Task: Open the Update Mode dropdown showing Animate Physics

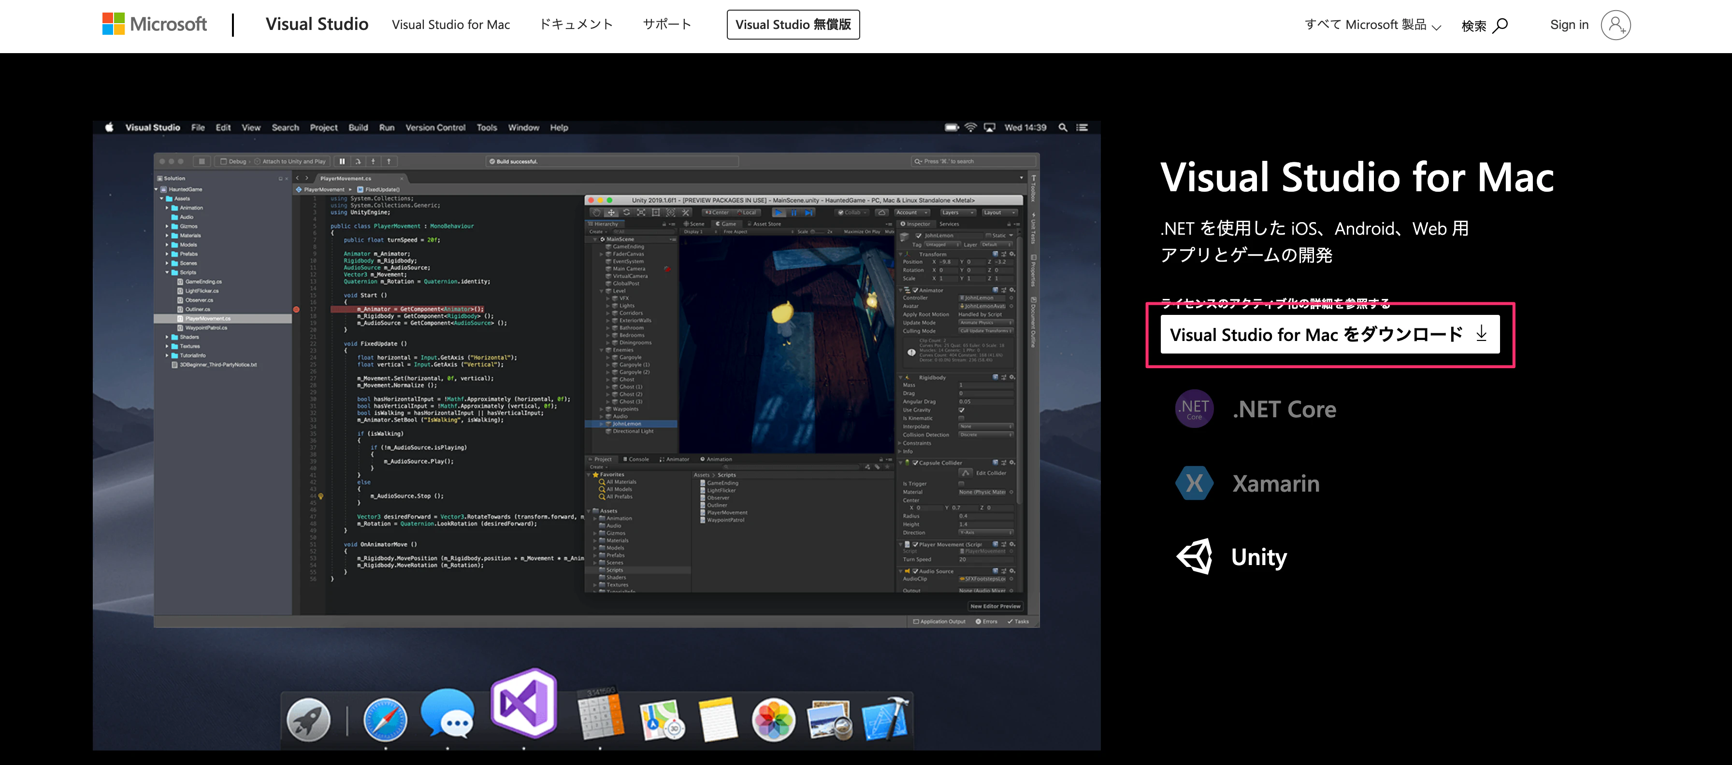Action: tap(986, 323)
